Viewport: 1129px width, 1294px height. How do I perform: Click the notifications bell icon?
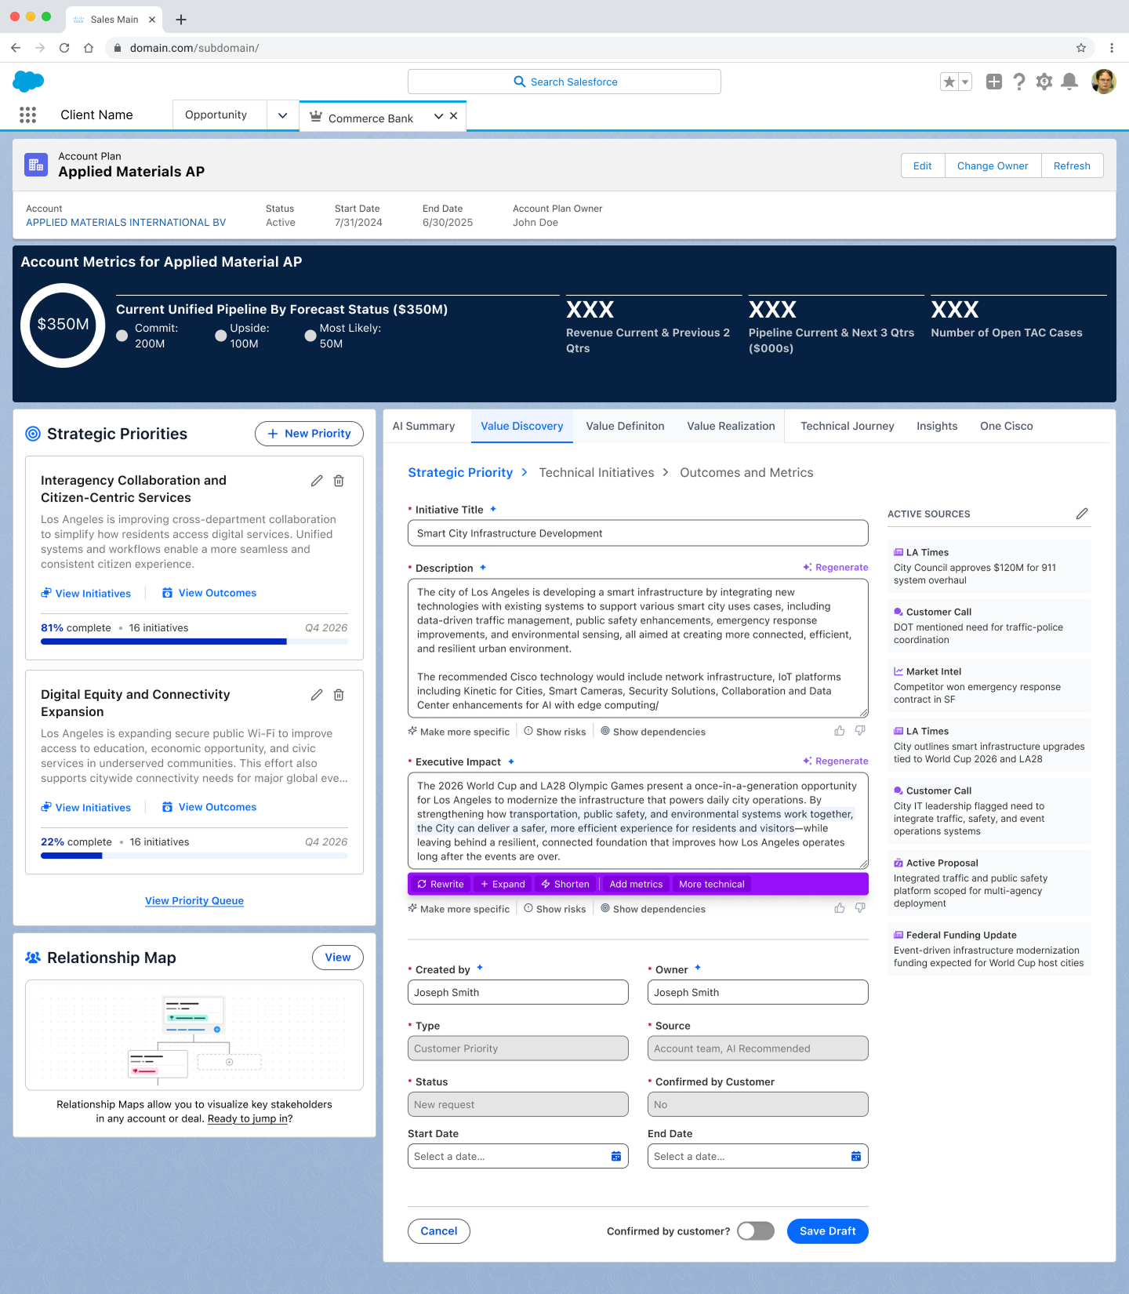pos(1069,82)
